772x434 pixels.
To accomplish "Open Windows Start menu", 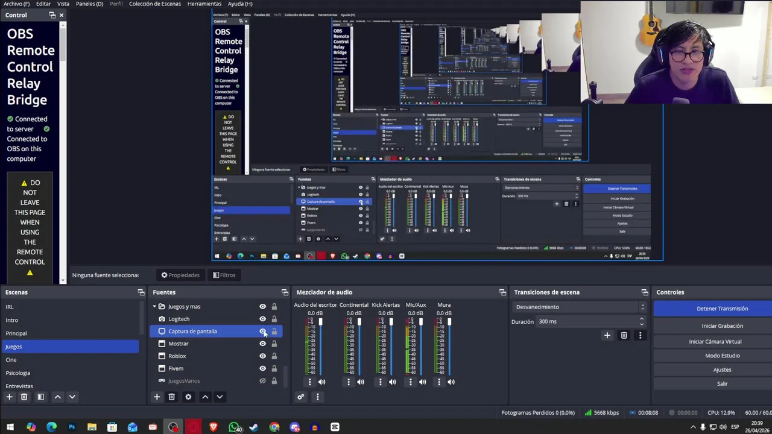I will point(10,427).
